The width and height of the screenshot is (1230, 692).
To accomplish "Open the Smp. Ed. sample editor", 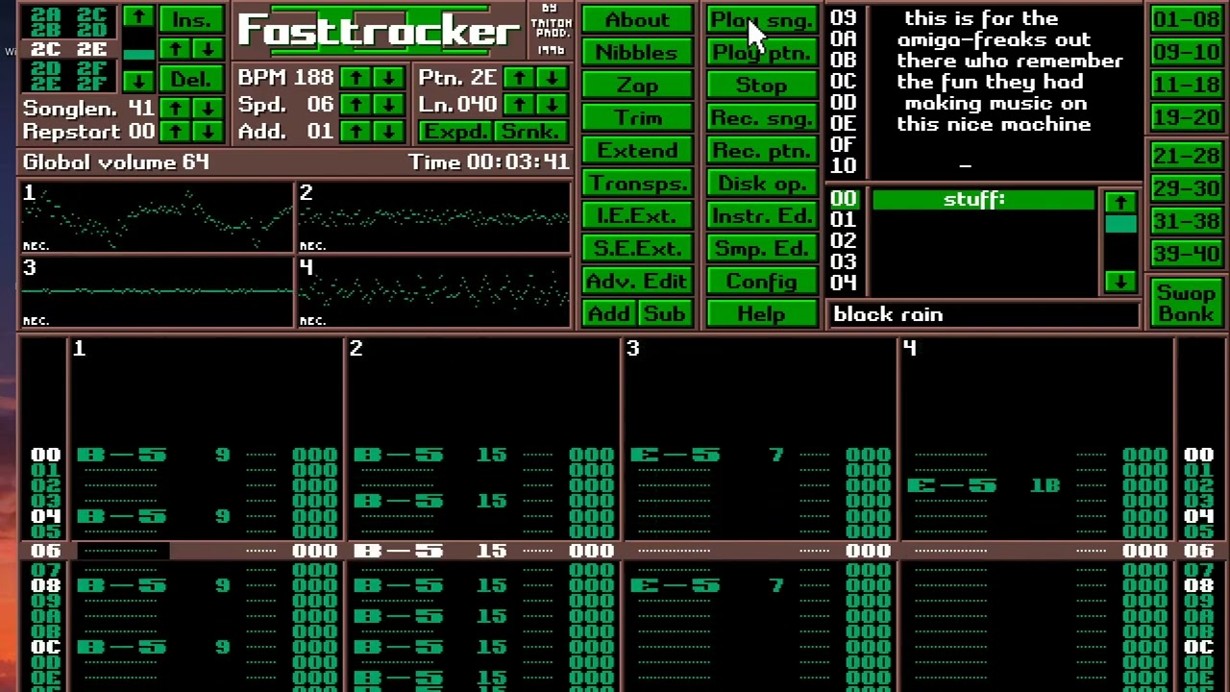I will (x=762, y=248).
